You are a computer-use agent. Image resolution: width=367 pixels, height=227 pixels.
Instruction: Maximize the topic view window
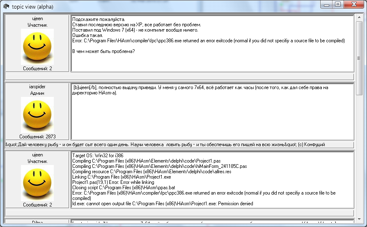pyautogui.click(x=338, y=5)
